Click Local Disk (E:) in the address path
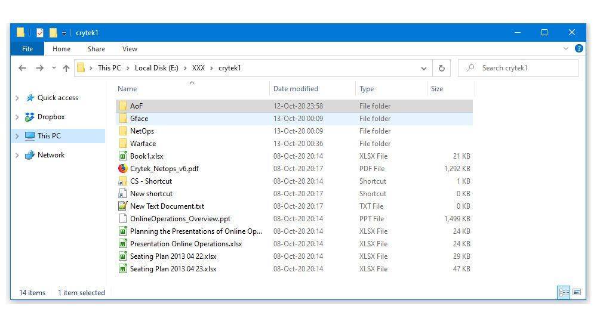Screen dimensions: 597x328 click(156, 68)
